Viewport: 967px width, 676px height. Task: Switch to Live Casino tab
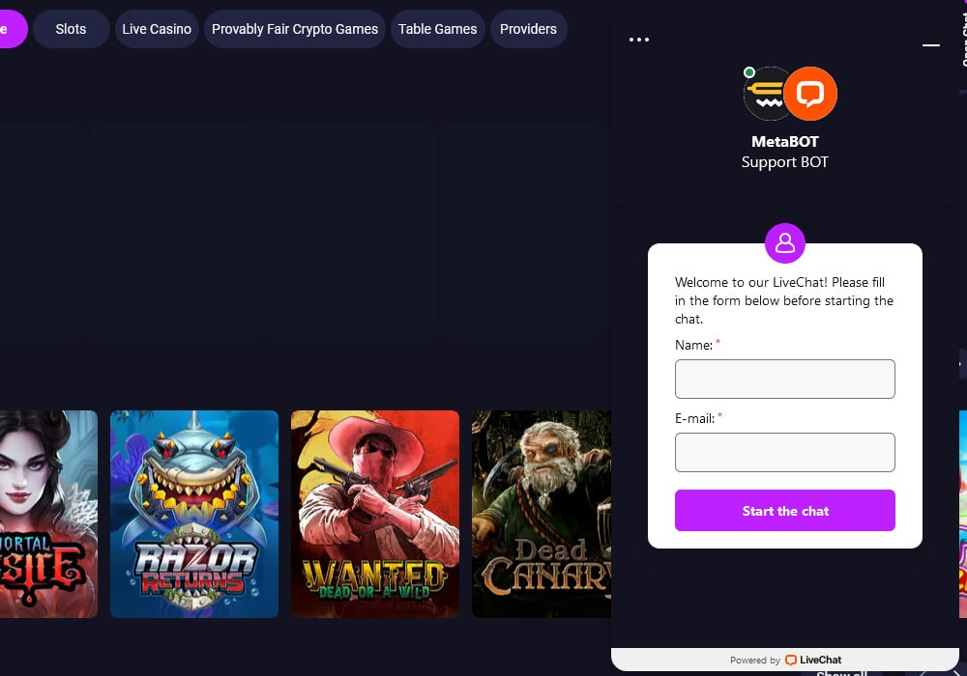(157, 29)
